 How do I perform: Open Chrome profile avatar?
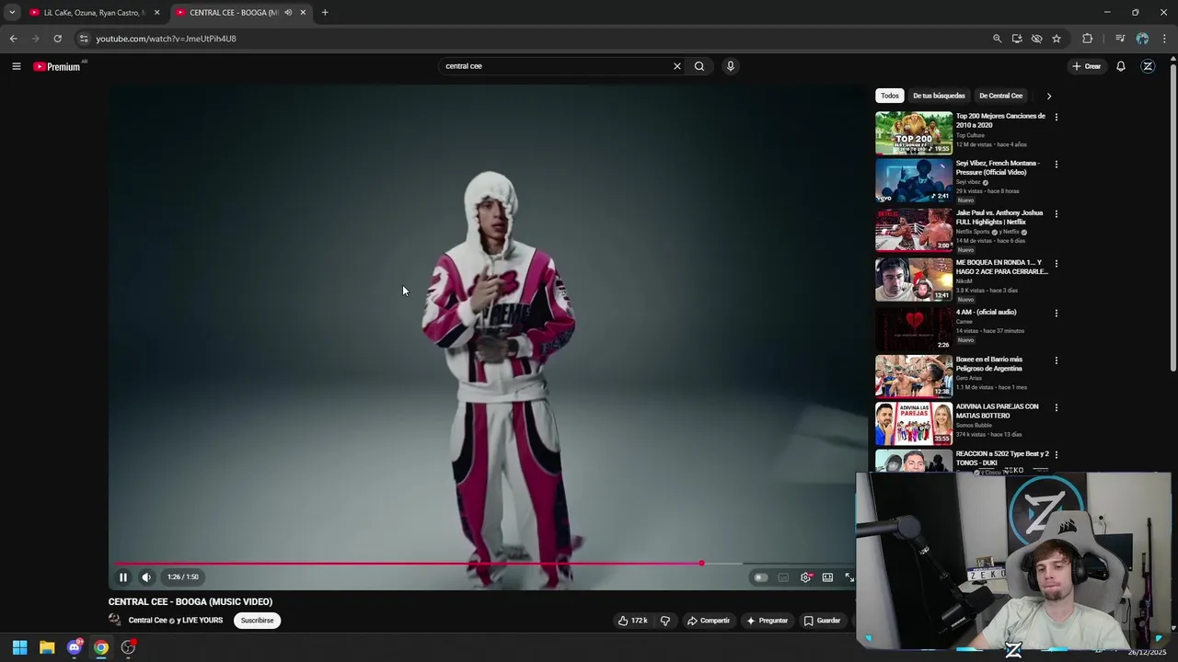(1142, 39)
